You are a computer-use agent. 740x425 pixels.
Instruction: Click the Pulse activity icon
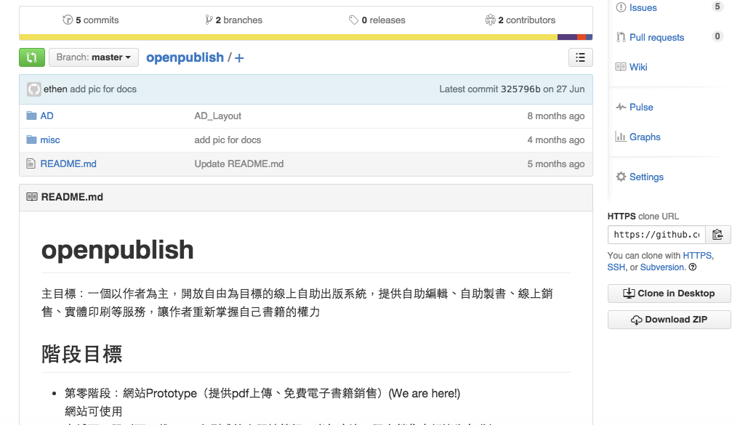point(621,107)
